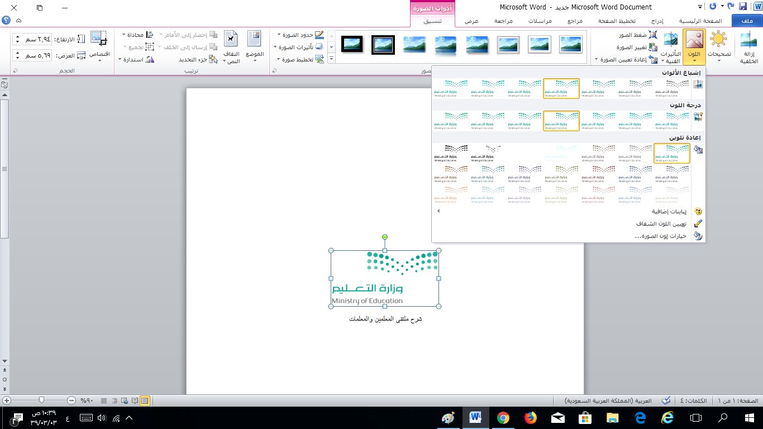Screen dimensions: 763x429
Task: Switch to Insert (إدراج) tab
Action: pos(658,21)
